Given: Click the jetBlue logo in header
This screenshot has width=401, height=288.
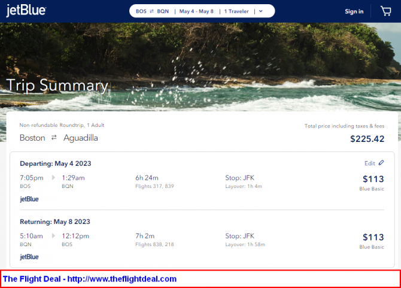Looking at the screenshot, I should pos(26,11).
